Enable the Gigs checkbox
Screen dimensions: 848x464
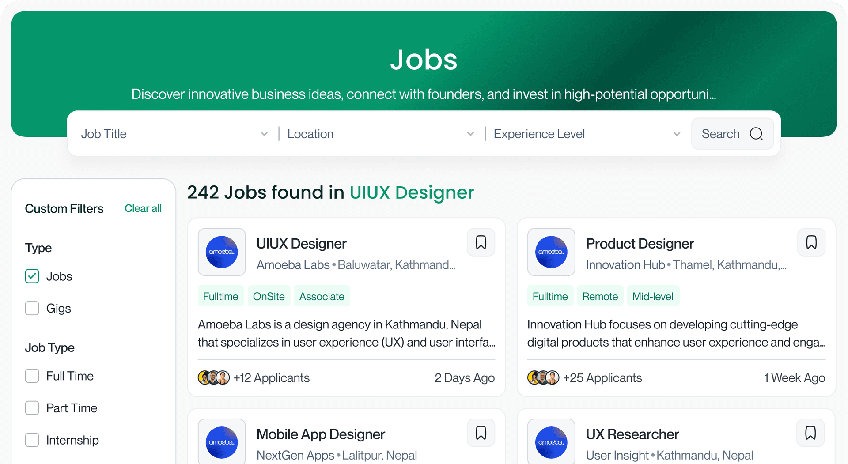point(32,308)
